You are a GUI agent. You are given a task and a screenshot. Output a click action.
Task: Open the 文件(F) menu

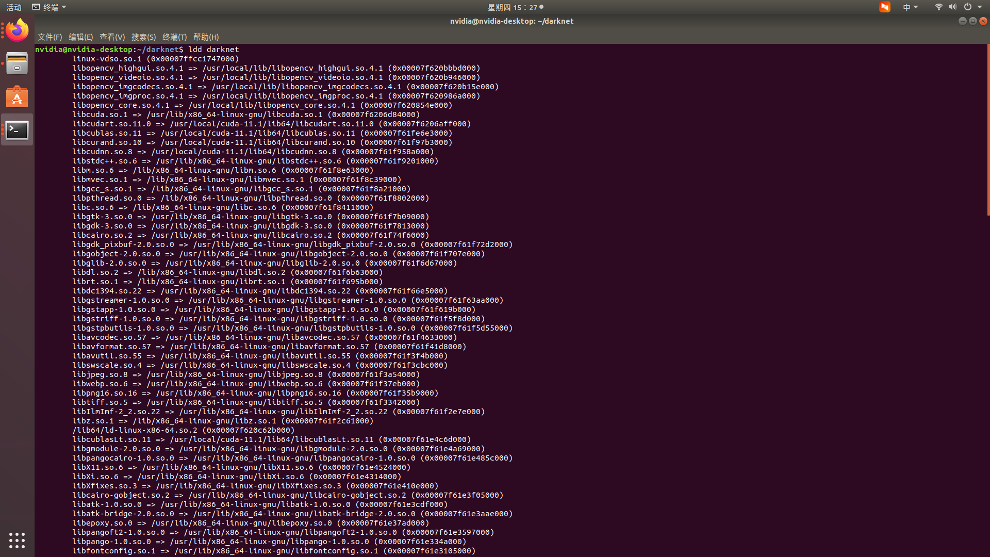[x=49, y=37]
